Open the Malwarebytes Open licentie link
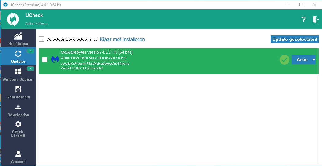Screen dimensions: 322x166 [118, 58]
